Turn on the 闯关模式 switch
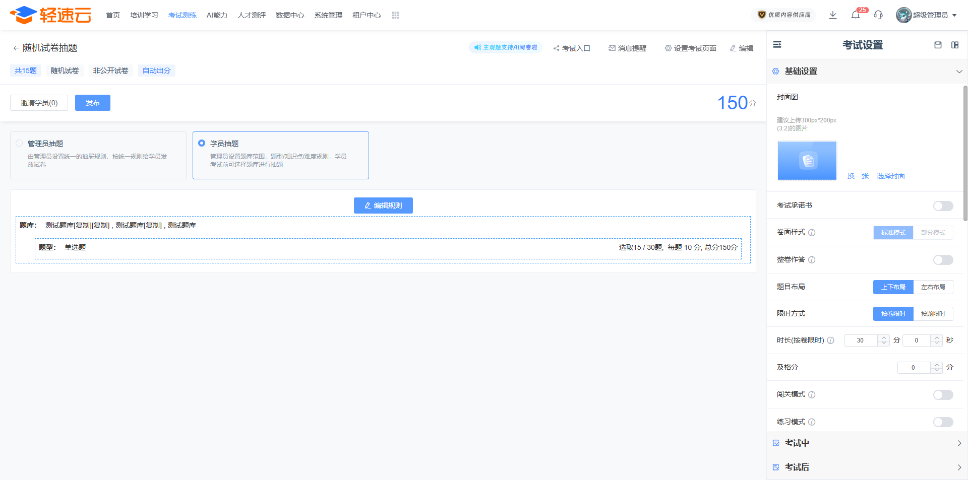Screen dimensions: 968x480 (x=943, y=395)
